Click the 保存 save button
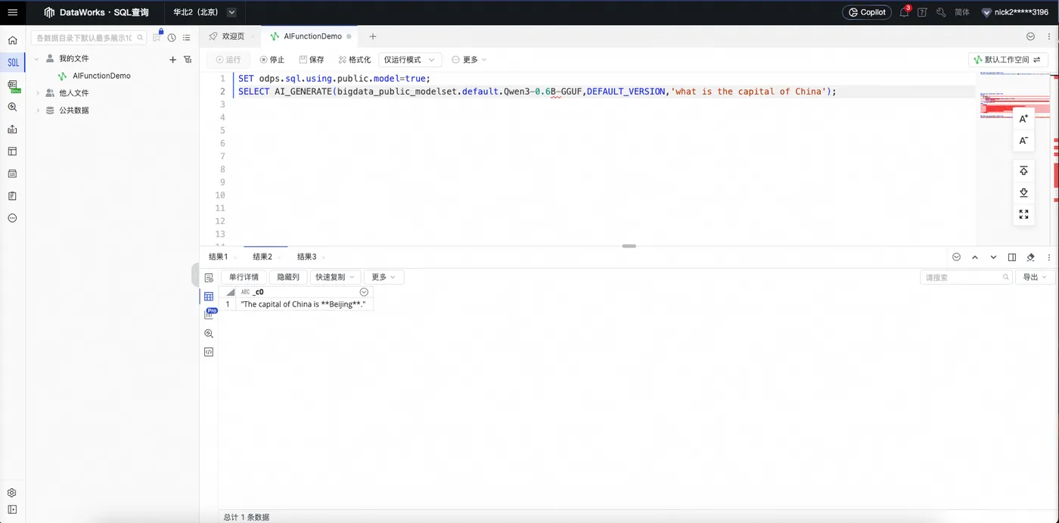This screenshot has height=523, width=1059. 312,60
